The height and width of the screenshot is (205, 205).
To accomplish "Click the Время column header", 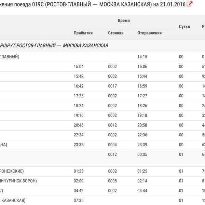I will pos(124,20).
